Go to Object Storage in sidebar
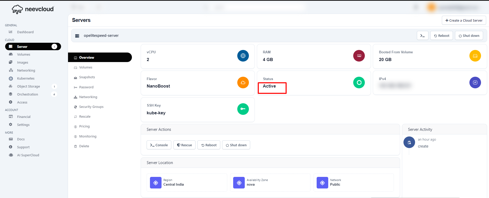 click(x=28, y=86)
